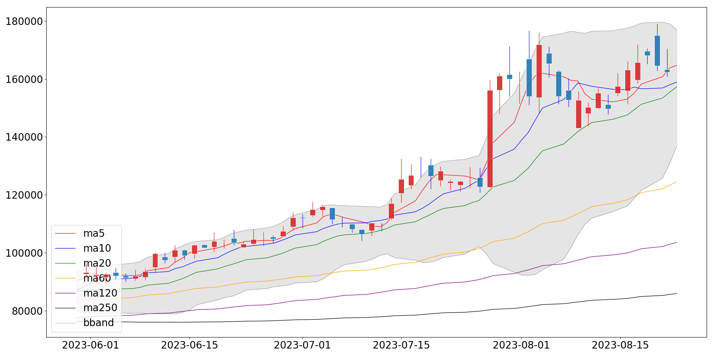Click the 2023-07-01 date label

click(302, 346)
